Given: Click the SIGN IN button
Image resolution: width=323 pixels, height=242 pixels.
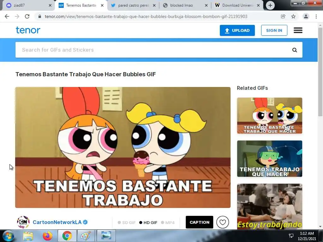Looking at the screenshot, I should tap(274, 31).
